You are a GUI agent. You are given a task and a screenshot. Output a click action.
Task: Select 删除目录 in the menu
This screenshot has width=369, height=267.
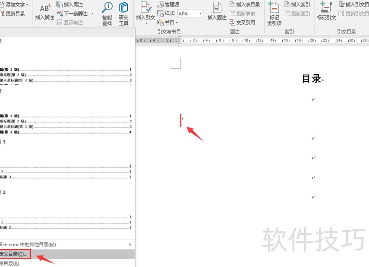(x=16, y=262)
